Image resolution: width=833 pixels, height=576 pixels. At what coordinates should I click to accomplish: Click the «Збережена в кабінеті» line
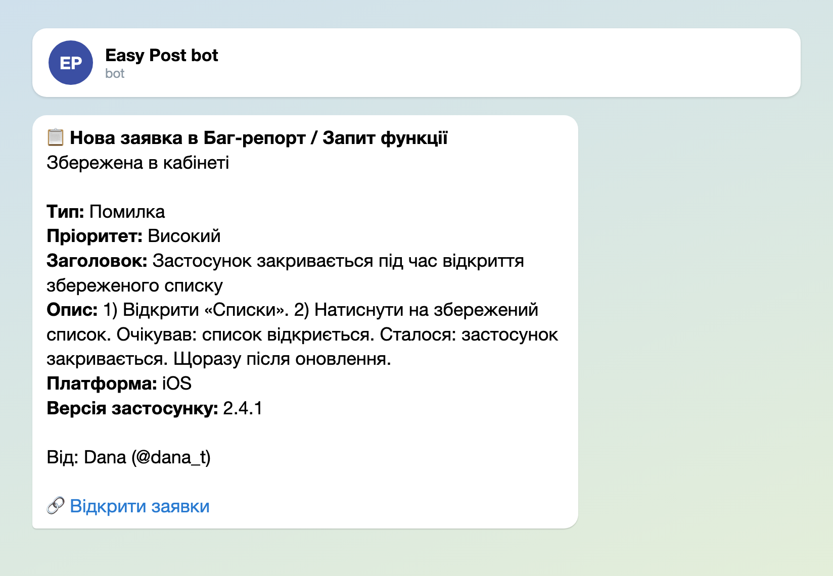pyautogui.click(x=138, y=162)
